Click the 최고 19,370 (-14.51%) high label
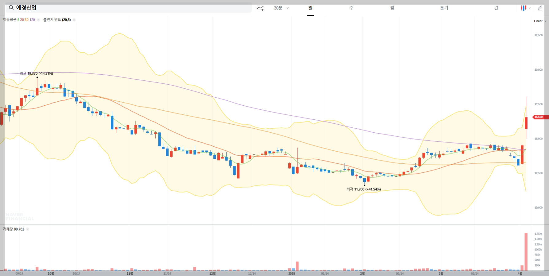549x276 pixels. coord(36,73)
